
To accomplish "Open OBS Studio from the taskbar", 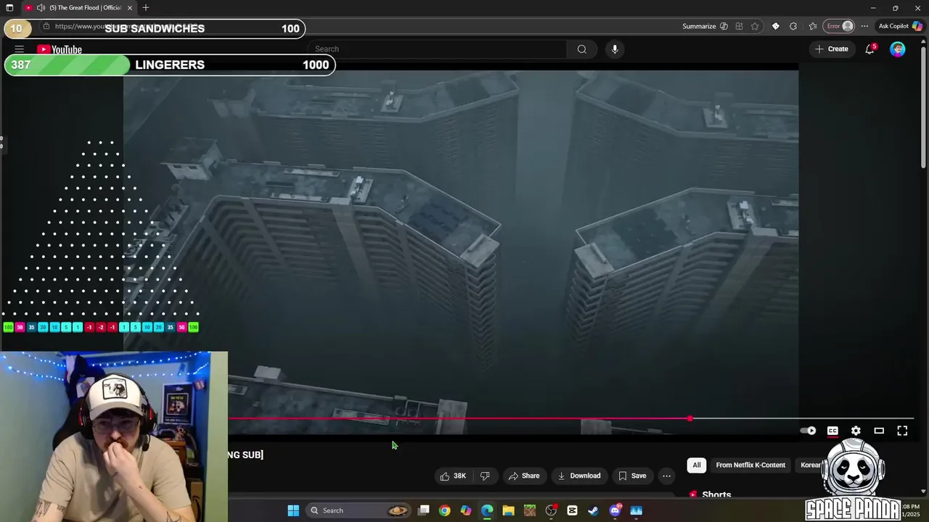I will pos(551,510).
